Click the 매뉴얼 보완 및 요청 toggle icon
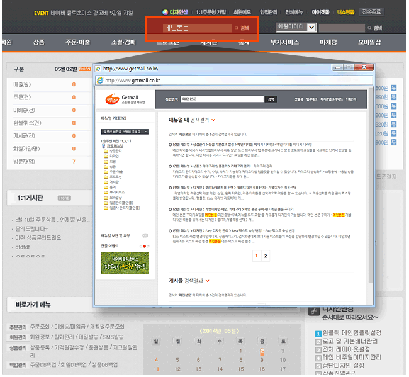Screen dimensions: 409x377 tap(145, 235)
